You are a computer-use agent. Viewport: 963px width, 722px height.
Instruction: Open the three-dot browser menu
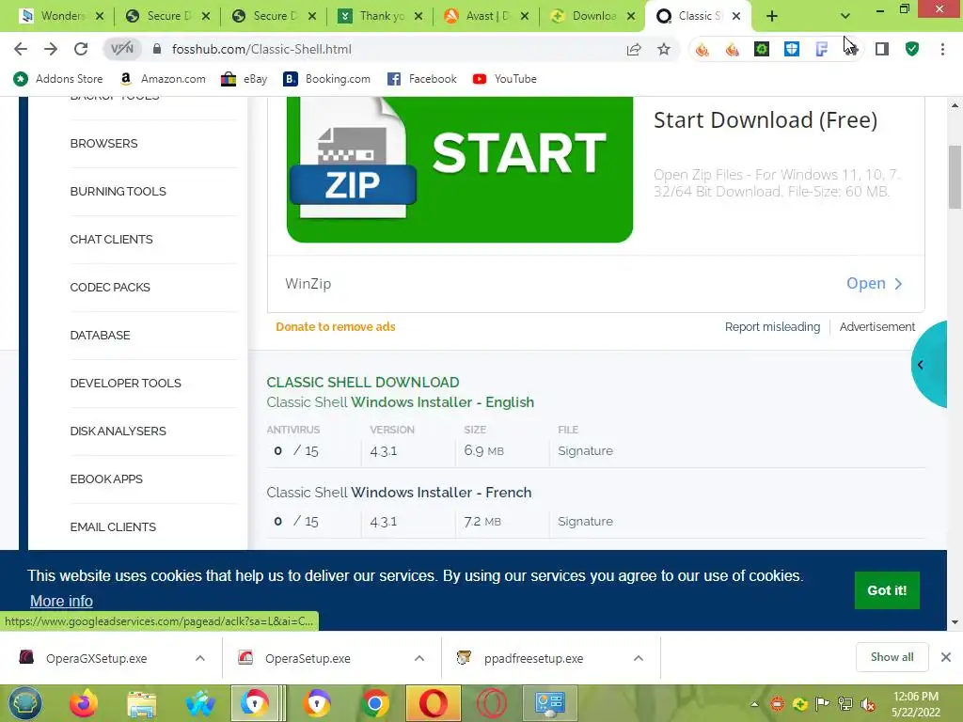pos(942,49)
